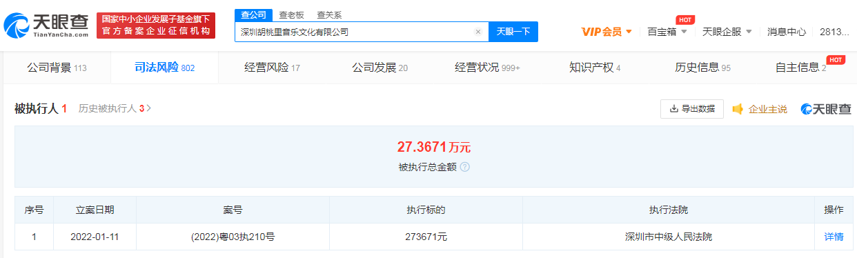Click the 天眼一下 search button
The height and width of the screenshot is (258, 857).
pyautogui.click(x=513, y=32)
